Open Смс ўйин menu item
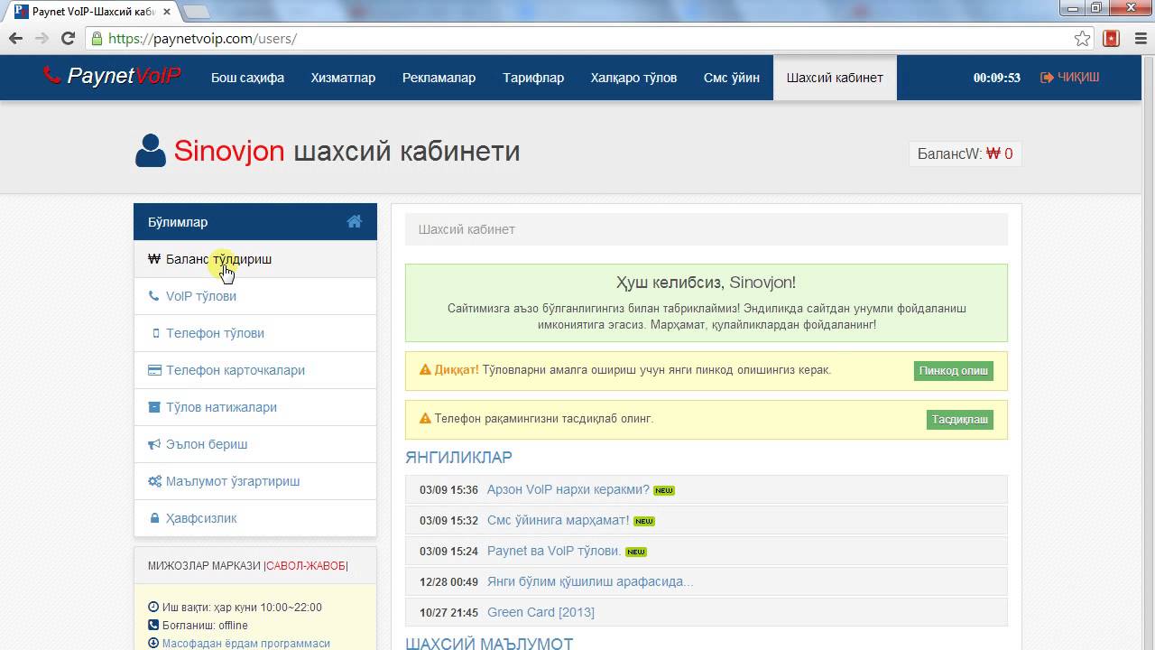The width and height of the screenshot is (1155, 650). (732, 78)
